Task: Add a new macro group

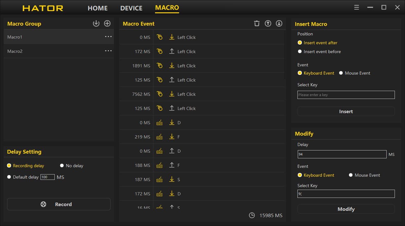Action: click(x=107, y=23)
